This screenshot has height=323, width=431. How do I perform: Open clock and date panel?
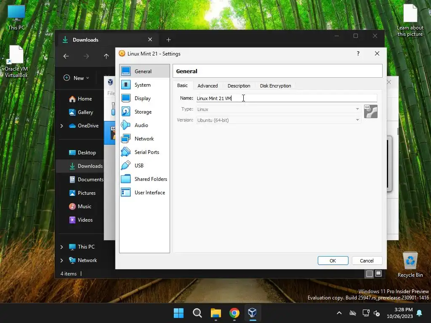[400, 313]
